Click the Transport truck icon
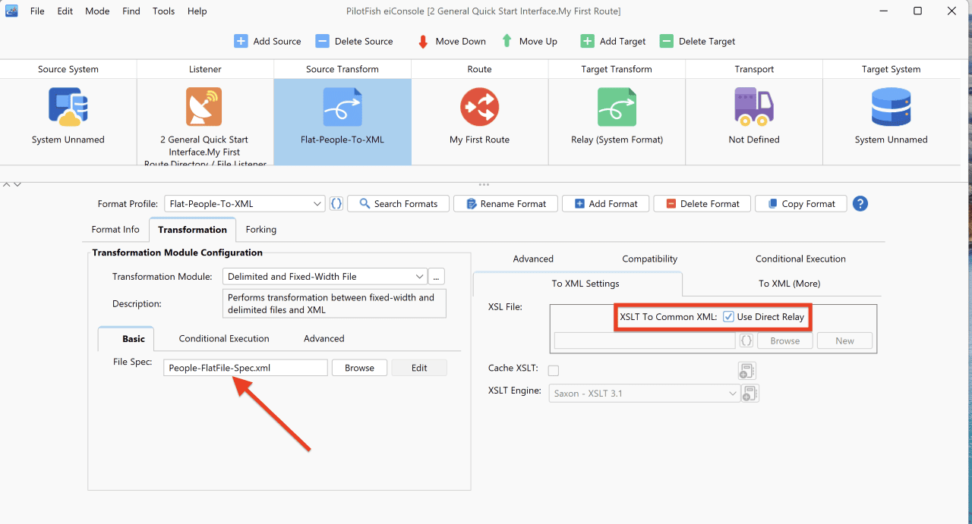This screenshot has width=972, height=524. tap(753, 107)
